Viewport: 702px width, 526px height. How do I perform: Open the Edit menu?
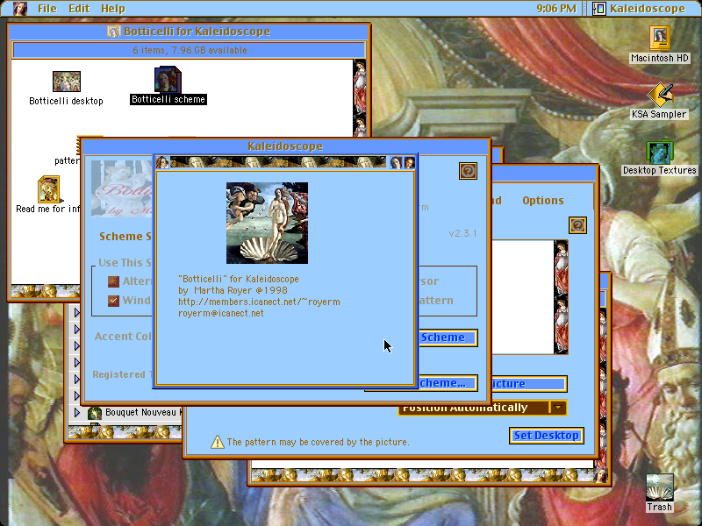tap(79, 9)
